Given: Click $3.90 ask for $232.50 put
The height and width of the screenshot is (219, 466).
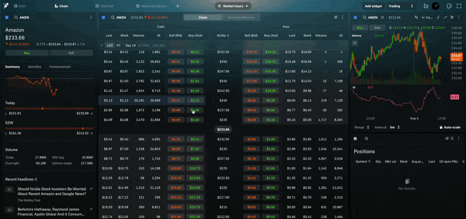Looking at the screenshot, I should tap(270, 139).
